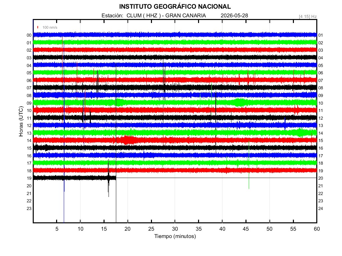Click the 30 minute tick label
The image size is (342, 256).
pos(175,229)
